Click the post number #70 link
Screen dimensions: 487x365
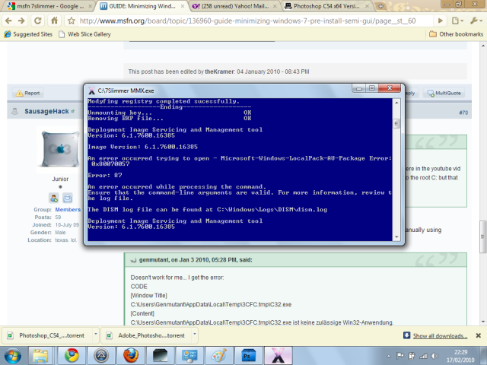tap(463, 113)
